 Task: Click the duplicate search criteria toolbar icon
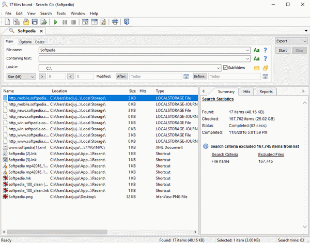pyautogui.click(x=17, y=22)
